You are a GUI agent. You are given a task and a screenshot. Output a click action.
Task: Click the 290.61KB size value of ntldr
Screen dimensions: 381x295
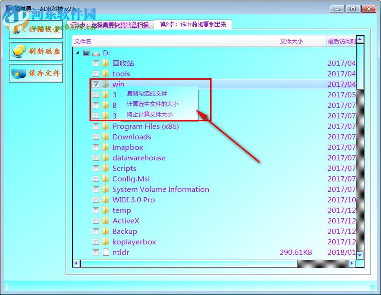[296, 253]
